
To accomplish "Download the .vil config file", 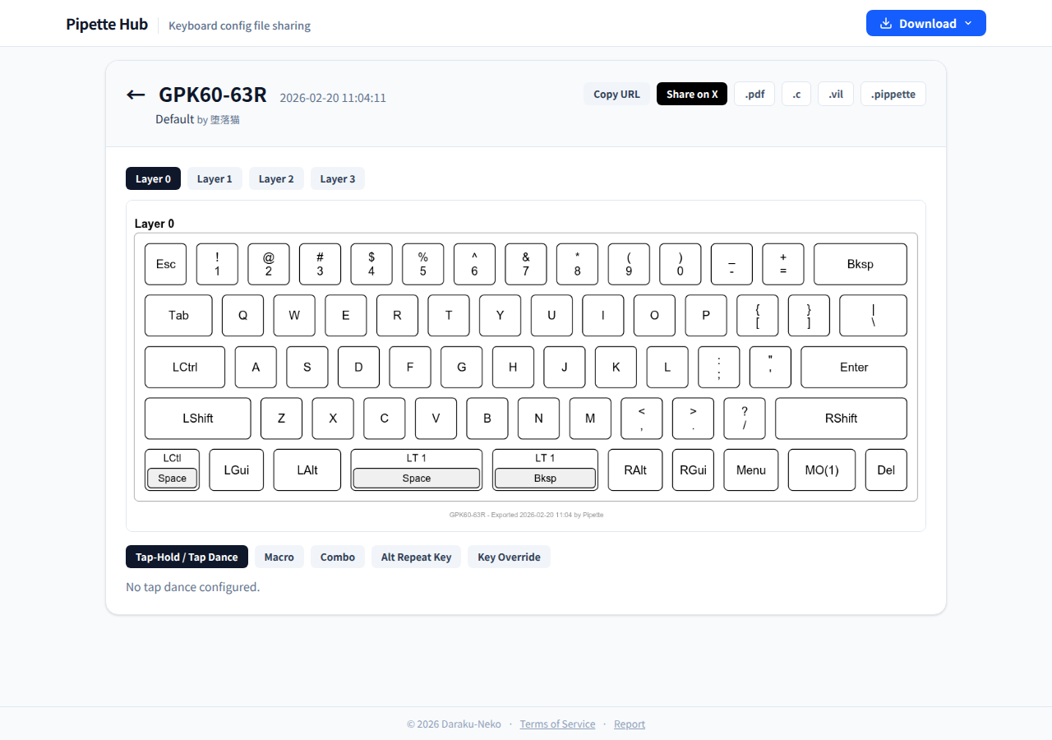I will (x=835, y=94).
